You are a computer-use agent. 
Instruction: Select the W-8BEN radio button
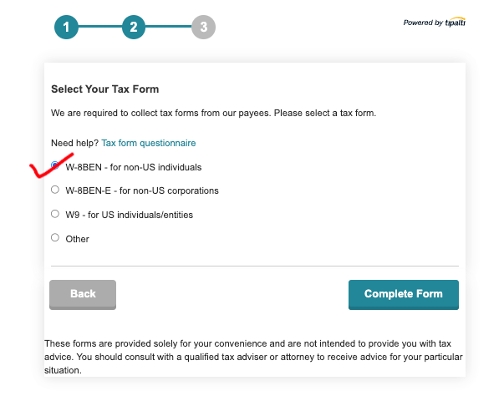55,165
